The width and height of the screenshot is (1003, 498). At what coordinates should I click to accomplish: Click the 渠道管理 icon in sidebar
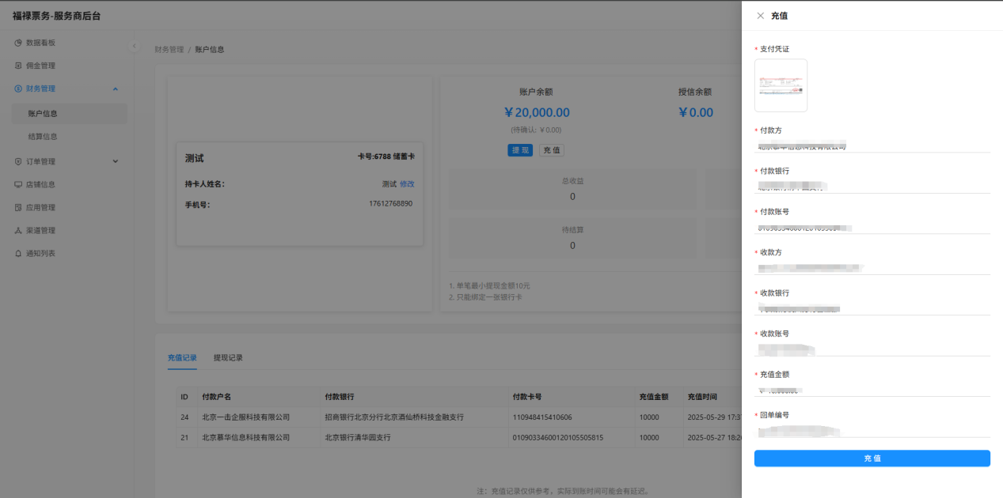(18, 230)
